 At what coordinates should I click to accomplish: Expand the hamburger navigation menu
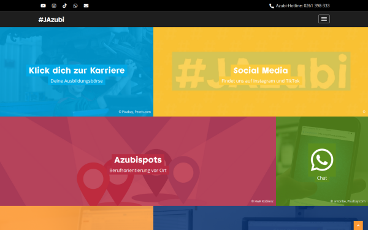coord(324,19)
